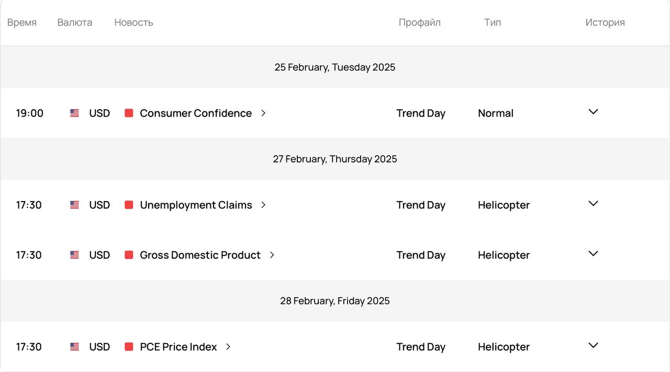The width and height of the screenshot is (670, 372).
Task: Click red impact marker next to Unemployment Claims
Action: click(129, 205)
